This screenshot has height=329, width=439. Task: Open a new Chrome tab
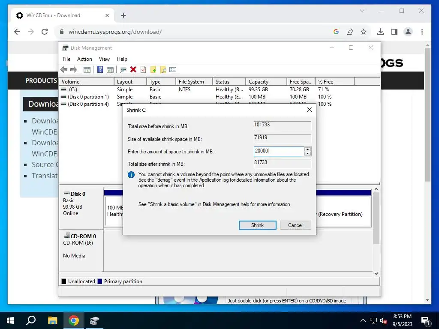(123, 15)
